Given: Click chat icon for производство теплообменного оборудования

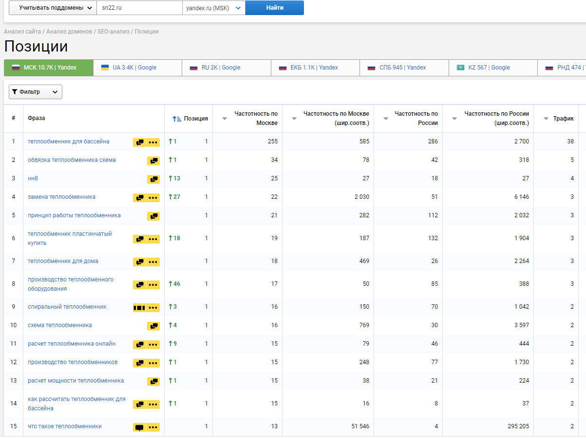Looking at the screenshot, I should [140, 285].
